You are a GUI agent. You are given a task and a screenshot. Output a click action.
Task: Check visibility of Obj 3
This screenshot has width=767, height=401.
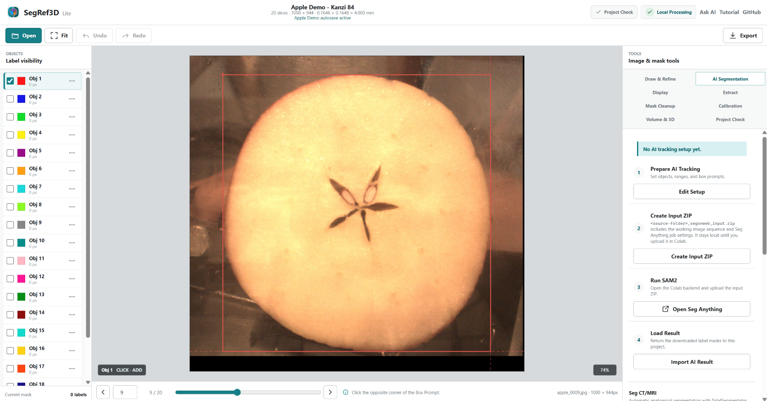(x=10, y=117)
